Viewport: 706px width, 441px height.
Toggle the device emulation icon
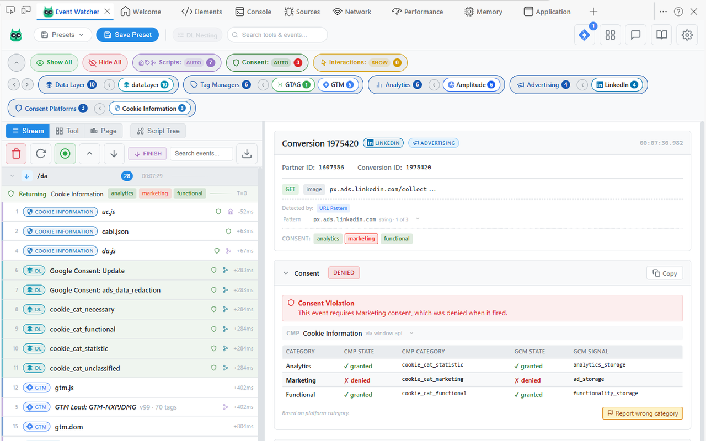click(x=26, y=10)
